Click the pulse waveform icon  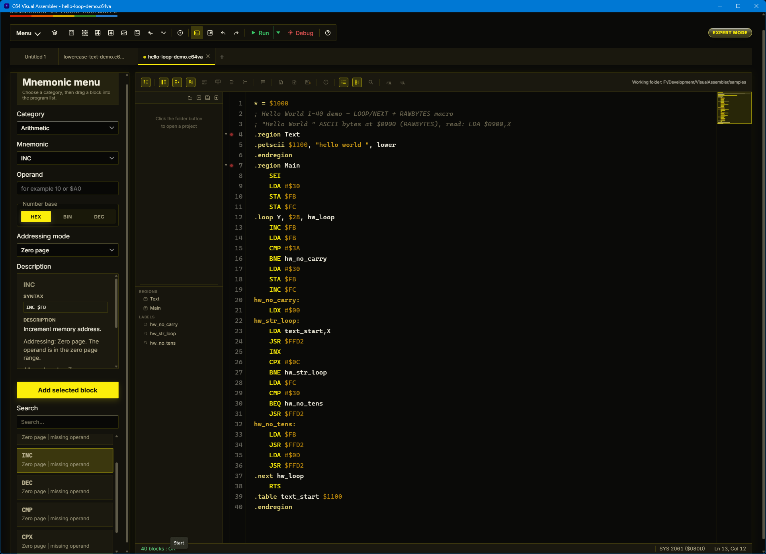pyautogui.click(x=150, y=33)
